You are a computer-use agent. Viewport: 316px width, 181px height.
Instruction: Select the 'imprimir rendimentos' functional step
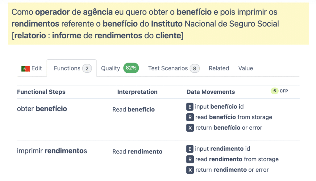(52, 151)
